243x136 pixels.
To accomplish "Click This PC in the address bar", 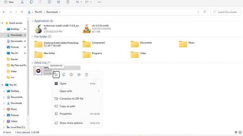I will pyautogui.click(x=38, y=12).
